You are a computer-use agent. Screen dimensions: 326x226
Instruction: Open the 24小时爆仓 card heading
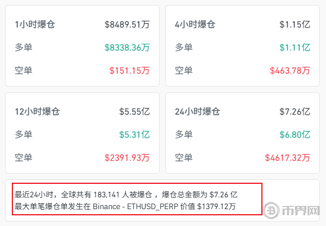click(197, 112)
